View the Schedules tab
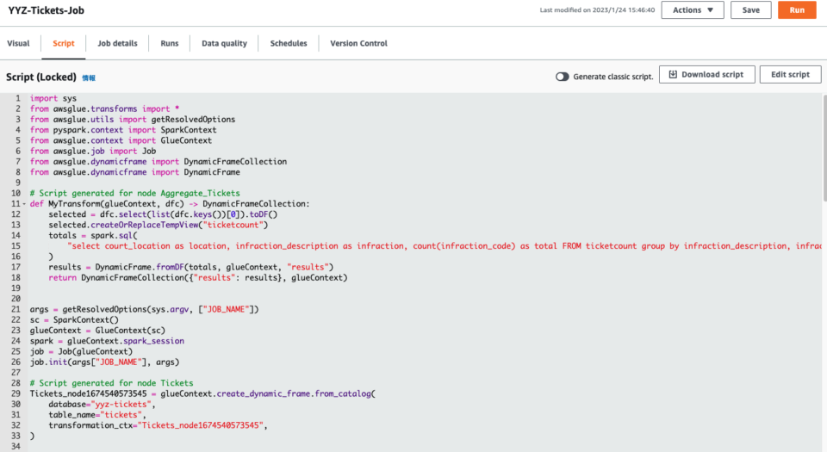 288,43
